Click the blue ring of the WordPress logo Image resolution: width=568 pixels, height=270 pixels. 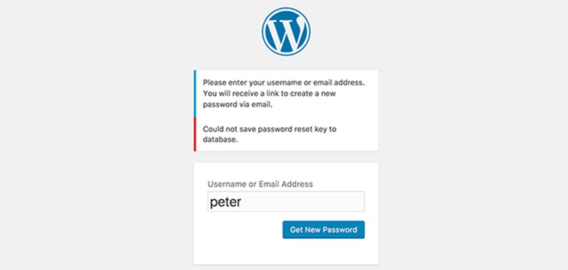(286, 9)
